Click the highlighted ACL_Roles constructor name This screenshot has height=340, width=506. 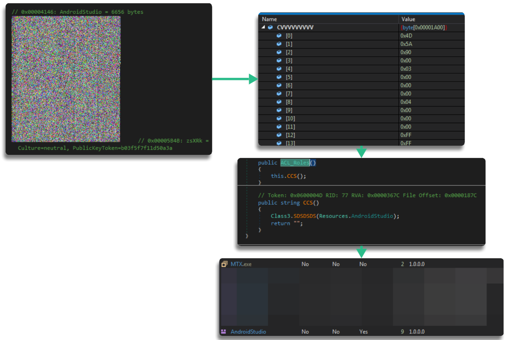pyautogui.click(x=295, y=162)
